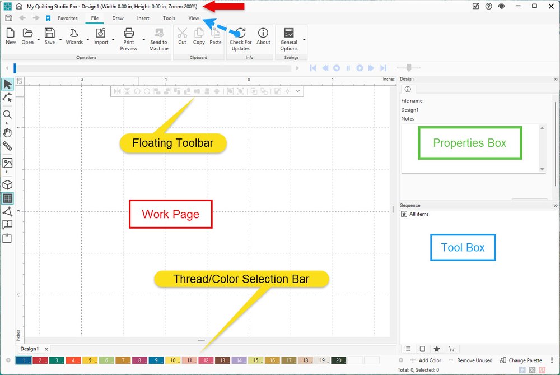Viewport: 560px width, 375px height.
Task: Open the Favorites tab
Action: click(68, 18)
